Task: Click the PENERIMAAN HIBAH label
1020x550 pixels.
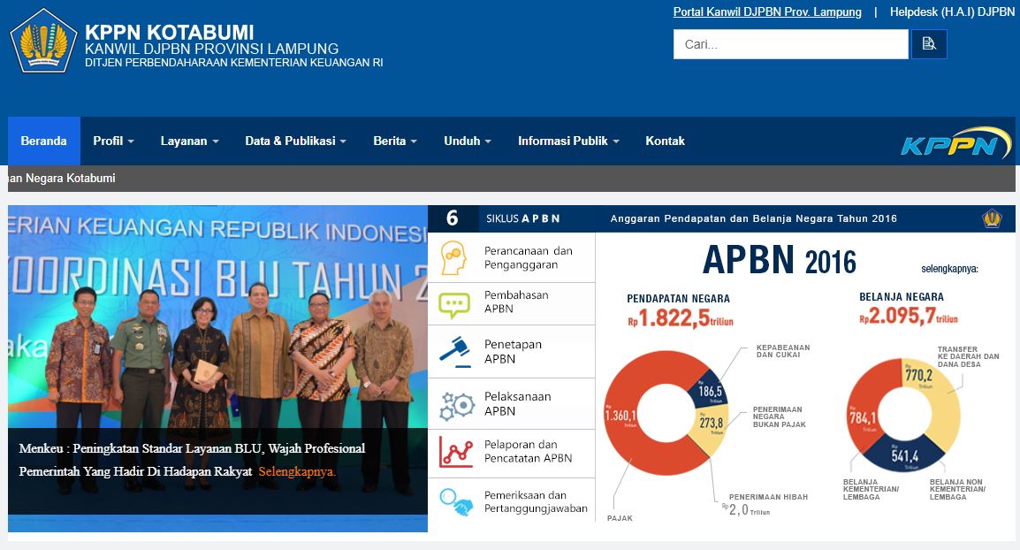Action: 768,497
